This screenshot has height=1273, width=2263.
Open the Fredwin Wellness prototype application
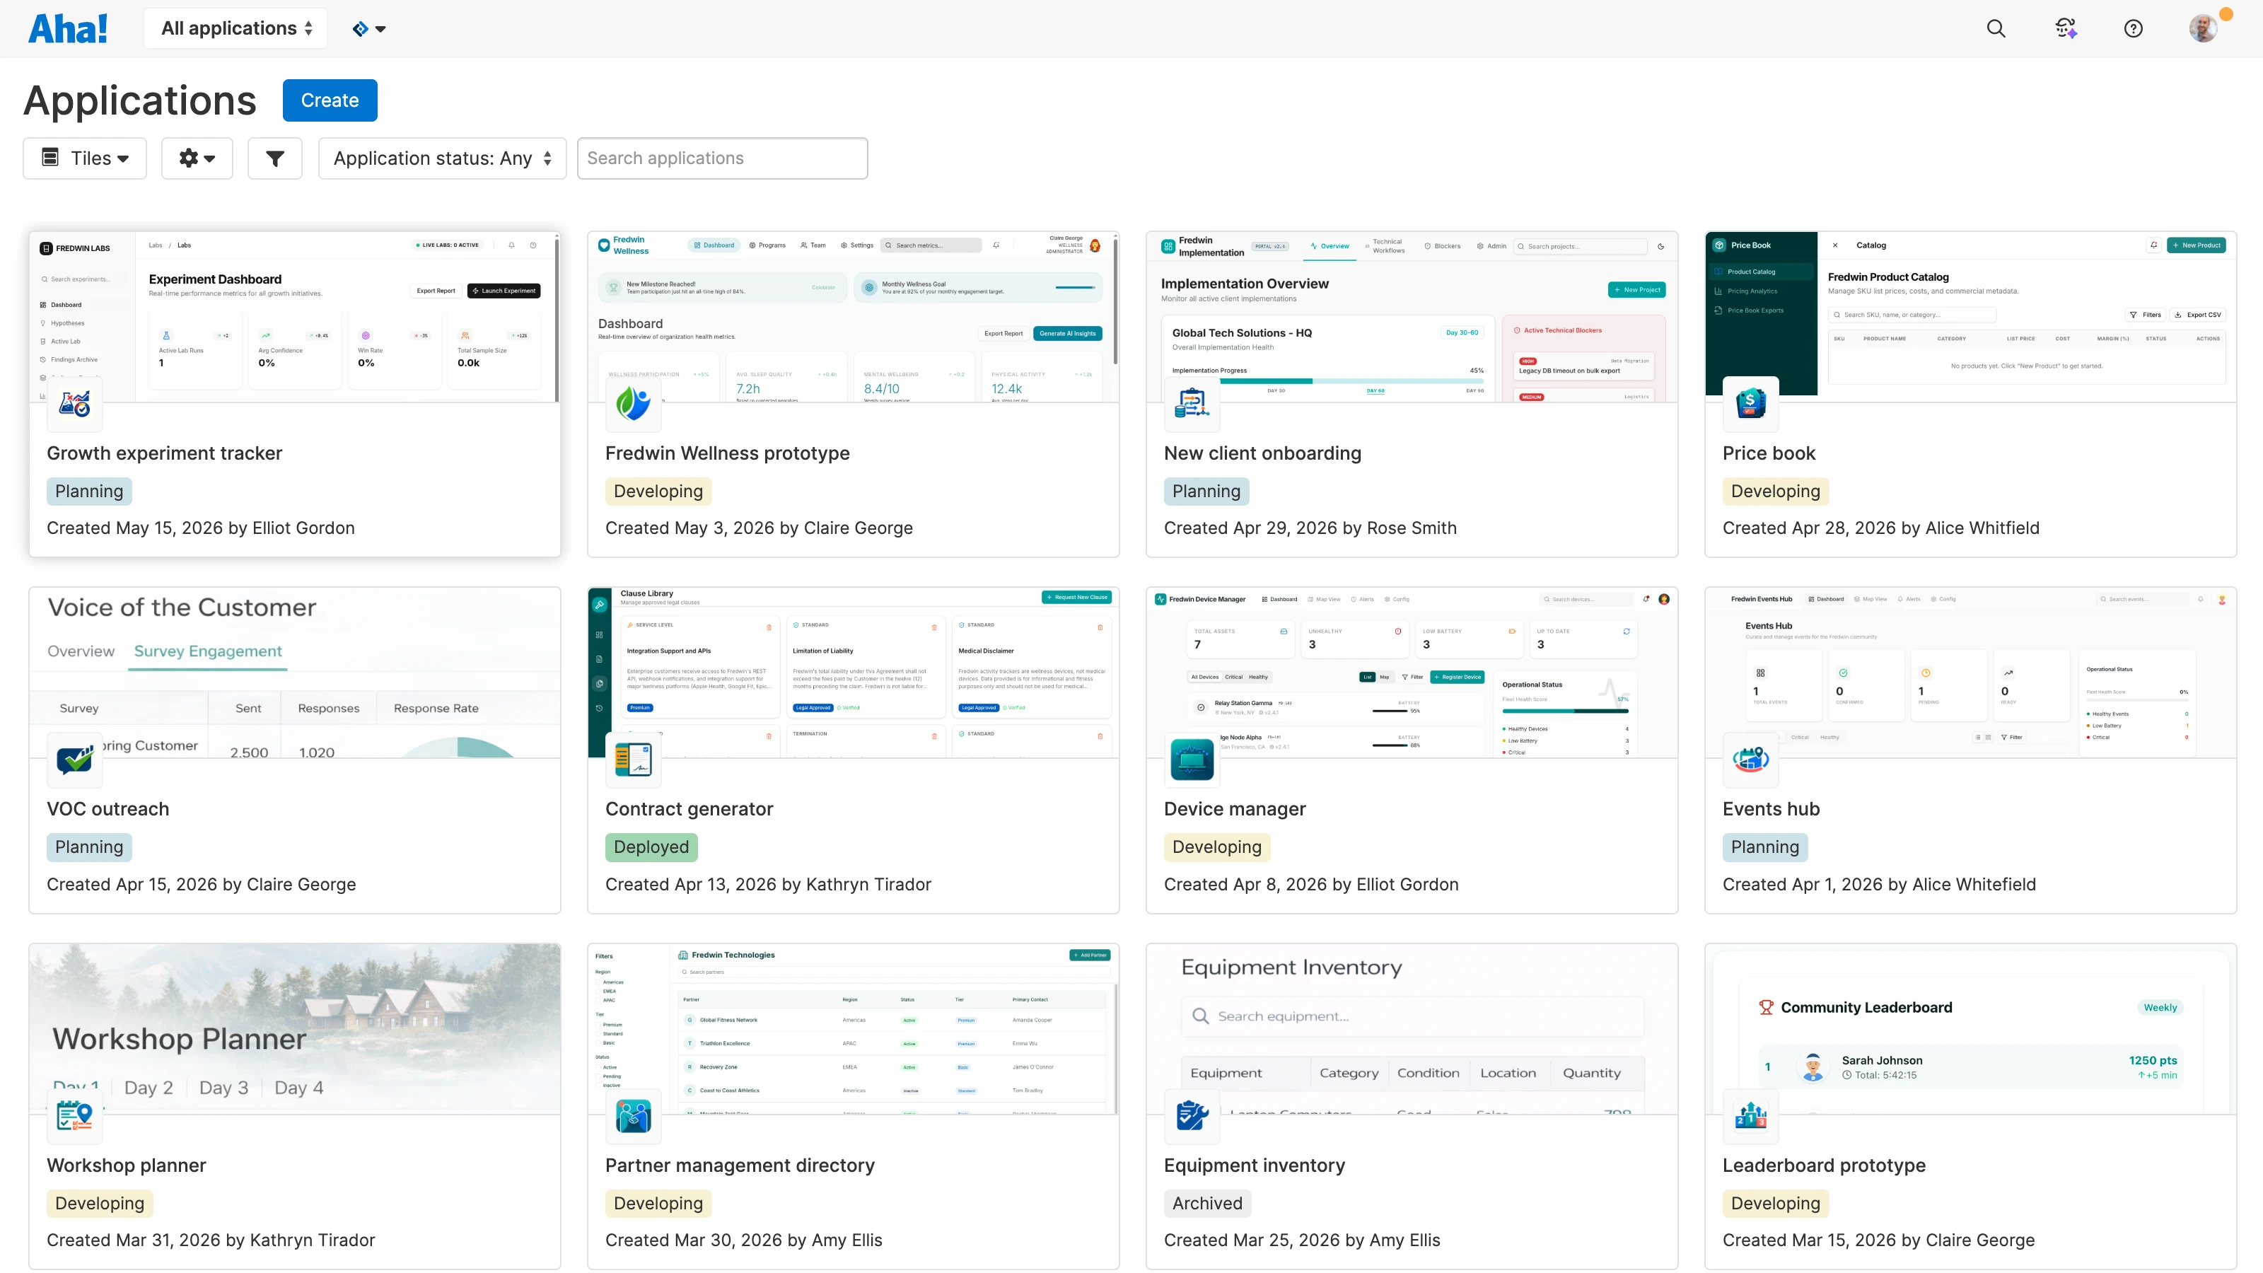point(726,453)
